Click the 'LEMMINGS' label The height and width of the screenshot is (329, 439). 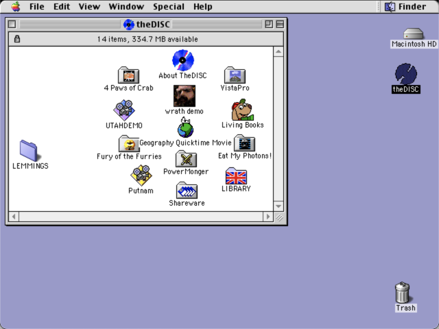30,166
